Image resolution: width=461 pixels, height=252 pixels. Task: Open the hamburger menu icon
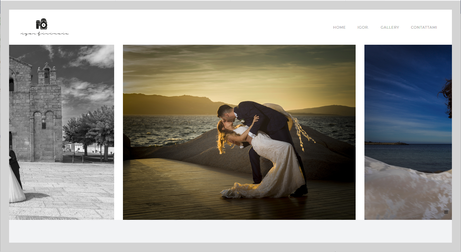coord(446,212)
